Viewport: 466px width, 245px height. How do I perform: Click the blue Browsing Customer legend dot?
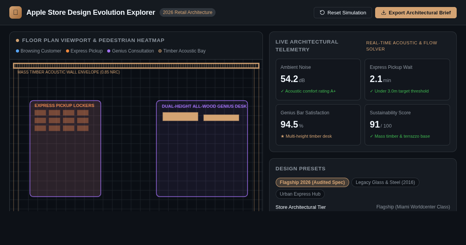17,51
